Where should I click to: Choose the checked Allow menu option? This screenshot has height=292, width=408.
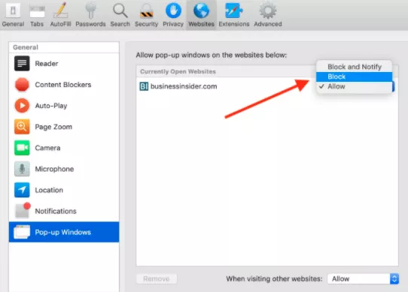pos(354,86)
